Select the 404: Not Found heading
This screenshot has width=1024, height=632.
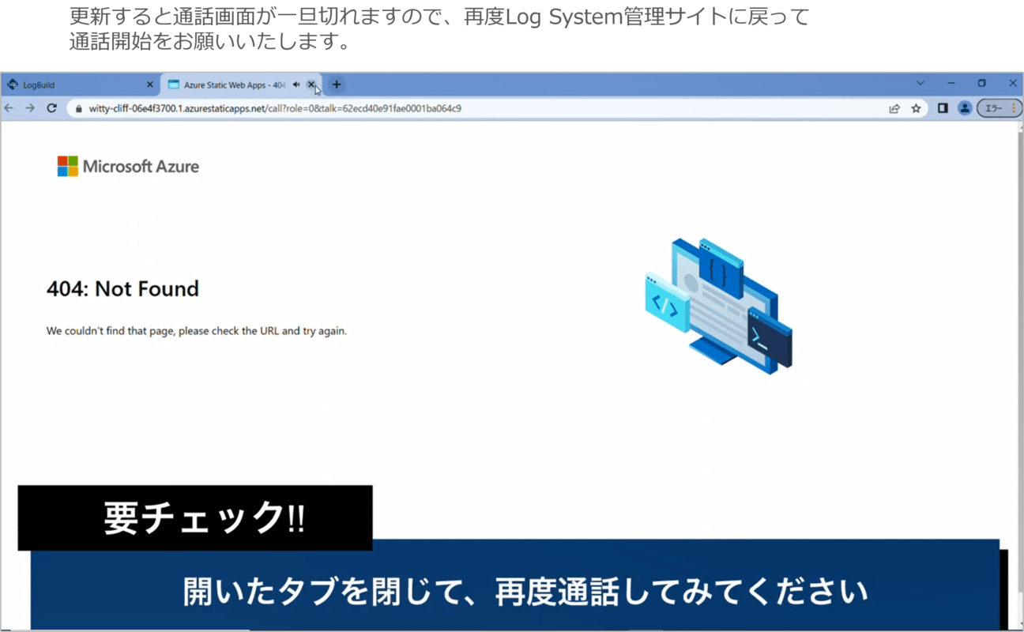[x=122, y=289]
